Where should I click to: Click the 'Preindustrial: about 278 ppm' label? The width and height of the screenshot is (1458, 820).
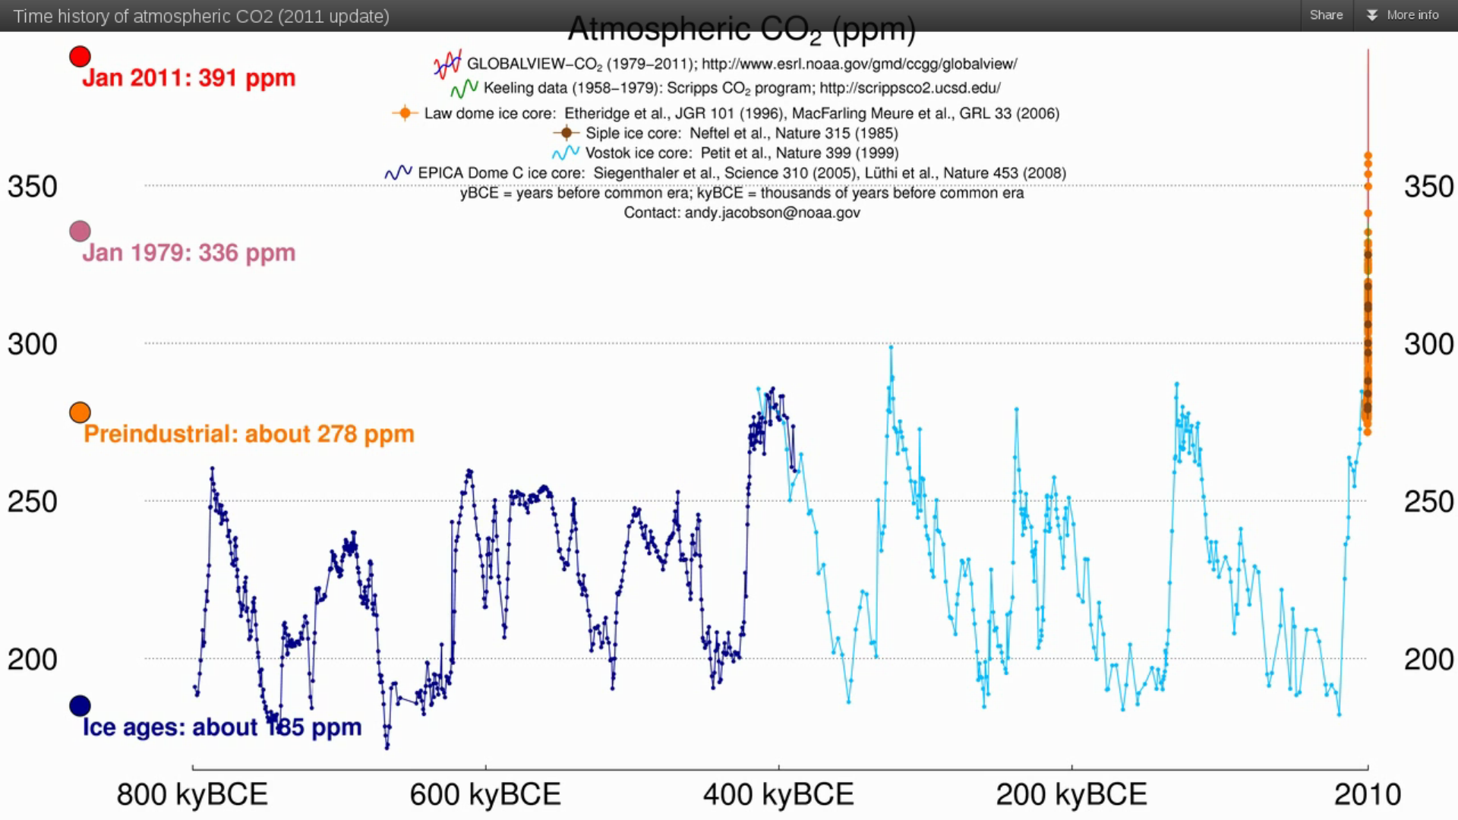(249, 434)
